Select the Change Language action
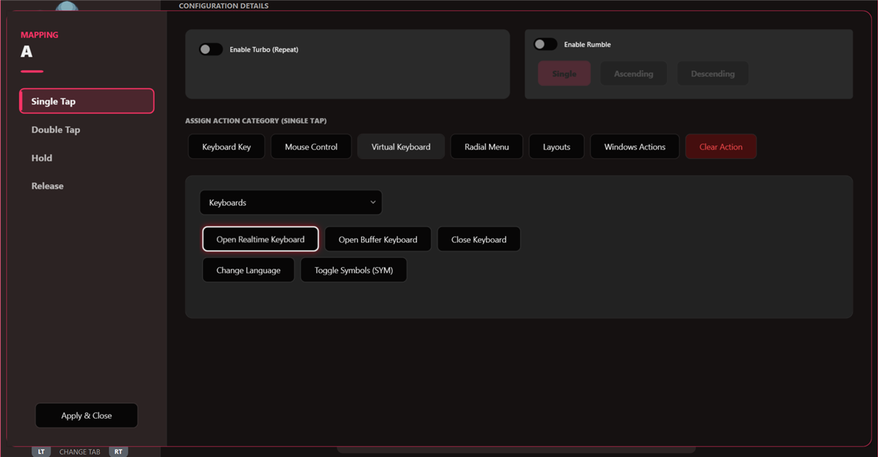This screenshot has height=457, width=878. click(248, 270)
